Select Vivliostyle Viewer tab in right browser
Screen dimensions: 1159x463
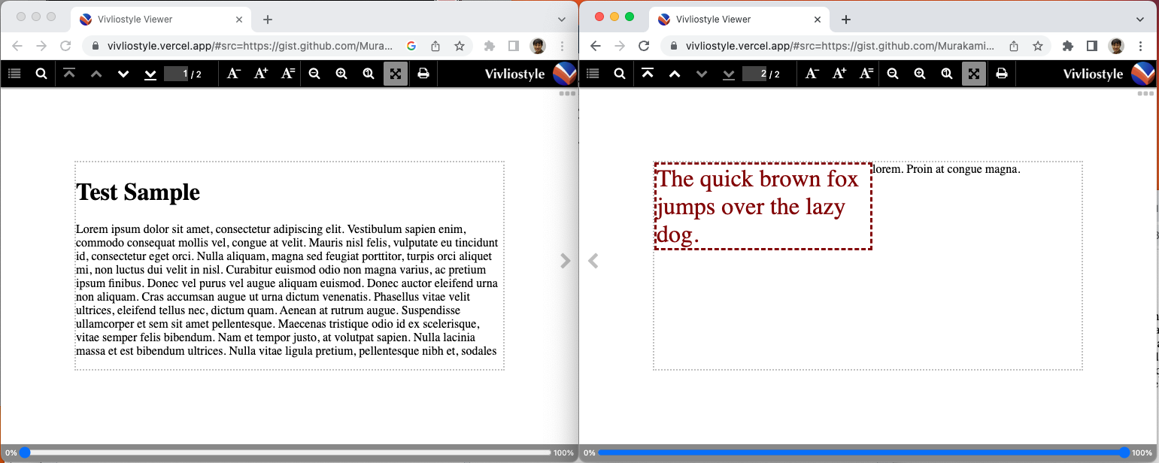[x=741, y=20]
